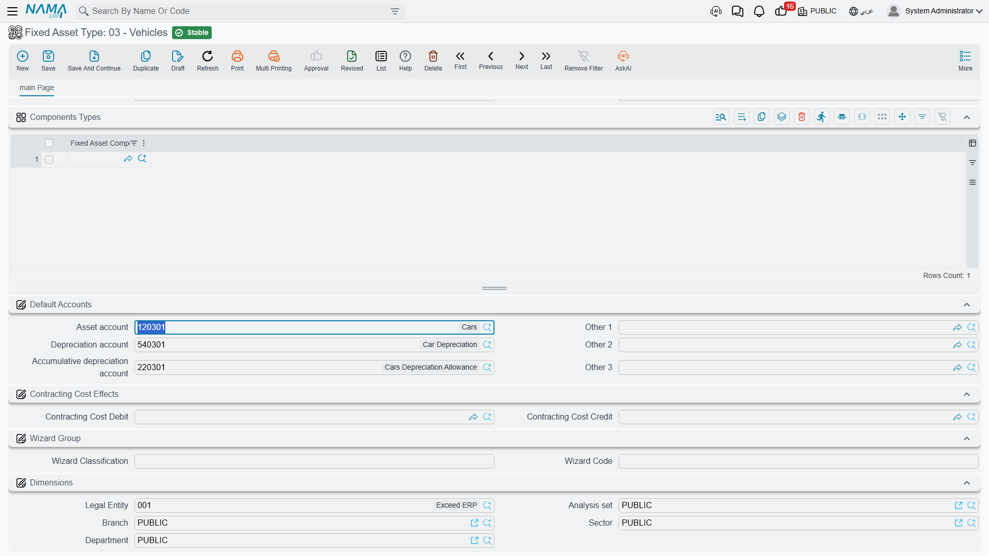Screen dimensions: 989x556
Task: Search lookup for Other 1 account
Action: pyautogui.click(x=971, y=327)
